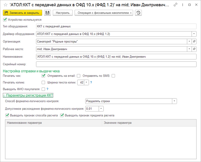Open change history clock icon
201x162 pixels.
pyautogui.click(x=138, y=13)
